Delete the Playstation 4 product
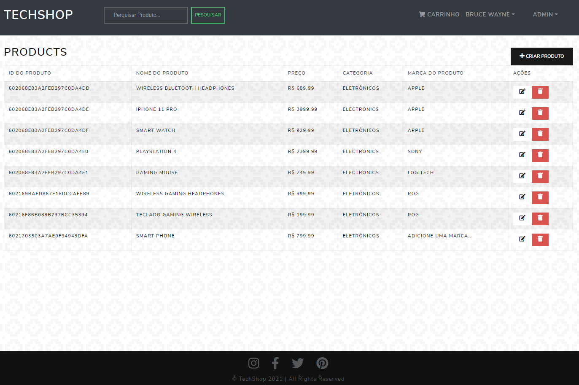This screenshot has width=579, height=385. pyautogui.click(x=540, y=155)
